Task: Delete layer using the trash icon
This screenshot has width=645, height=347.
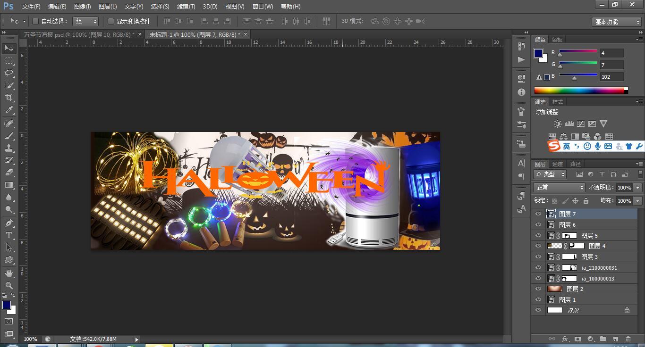Action: tap(628, 339)
